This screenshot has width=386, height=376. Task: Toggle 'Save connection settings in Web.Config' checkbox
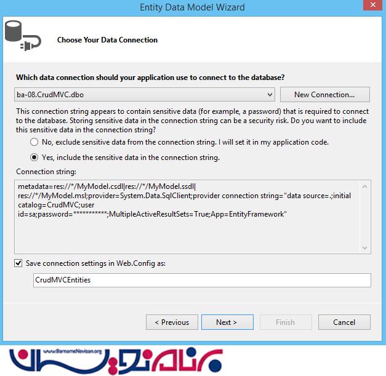(x=18, y=263)
